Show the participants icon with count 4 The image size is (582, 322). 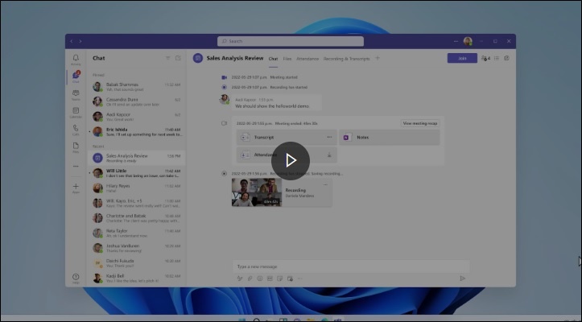(x=485, y=58)
